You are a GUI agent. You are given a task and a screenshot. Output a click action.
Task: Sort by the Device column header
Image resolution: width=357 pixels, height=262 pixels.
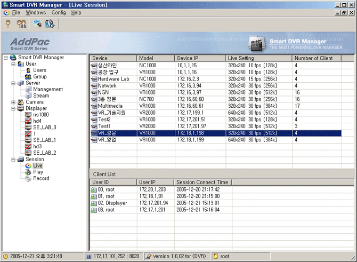pyautogui.click(x=113, y=58)
